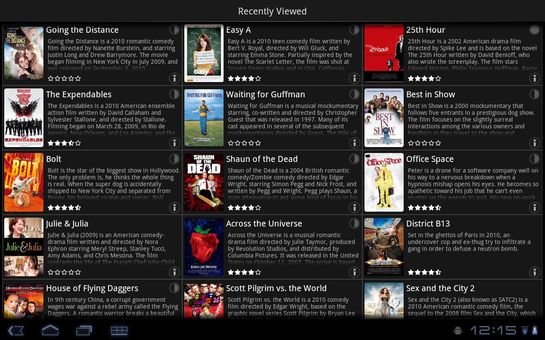Screen dimensions: 545x340
Task: Show info for Across the Universe
Action: [354, 272]
